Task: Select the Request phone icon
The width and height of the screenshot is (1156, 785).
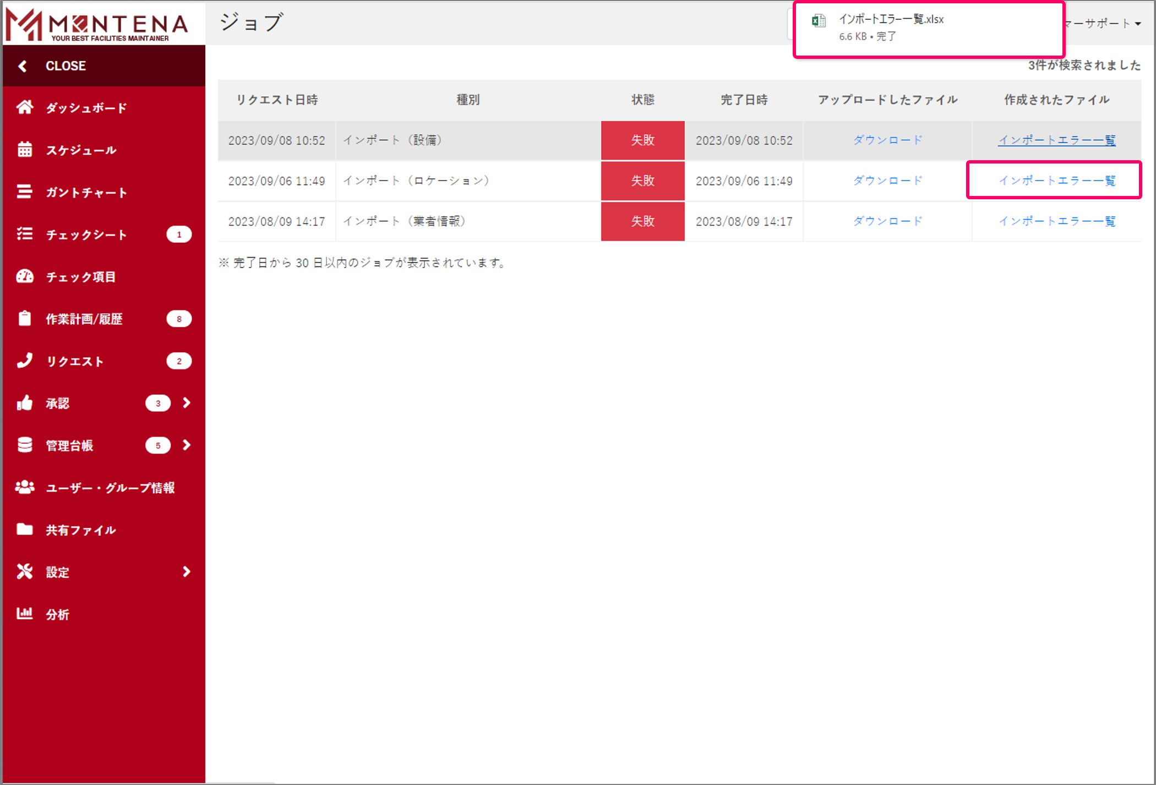Action: click(24, 361)
